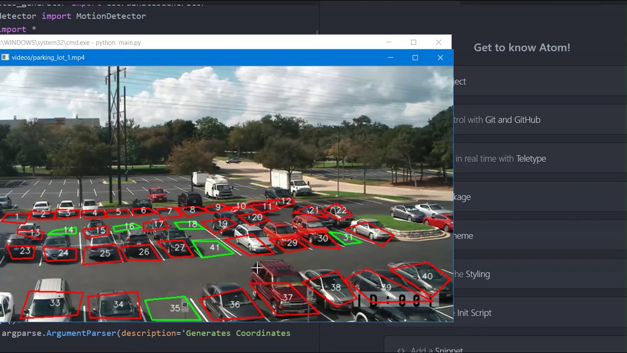Expand Collaborate in real time with Teletype

tap(540, 158)
